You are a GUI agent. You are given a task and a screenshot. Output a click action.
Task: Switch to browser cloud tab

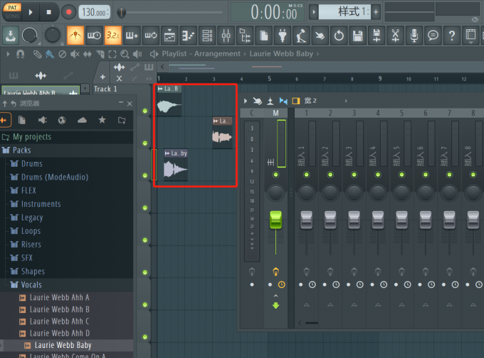pos(82,120)
